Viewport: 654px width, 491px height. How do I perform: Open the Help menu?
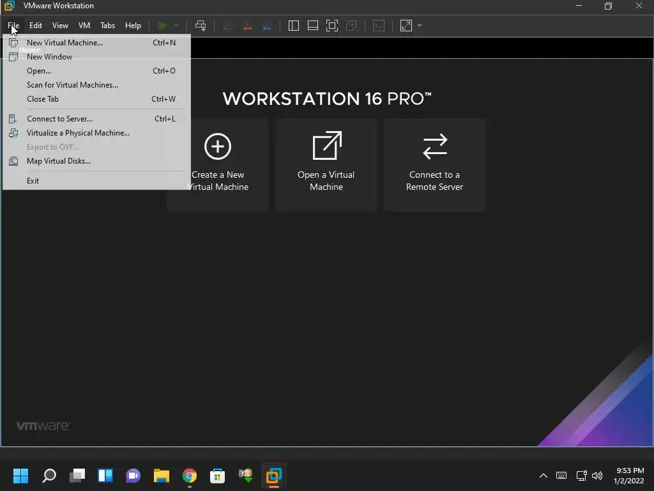click(x=133, y=26)
